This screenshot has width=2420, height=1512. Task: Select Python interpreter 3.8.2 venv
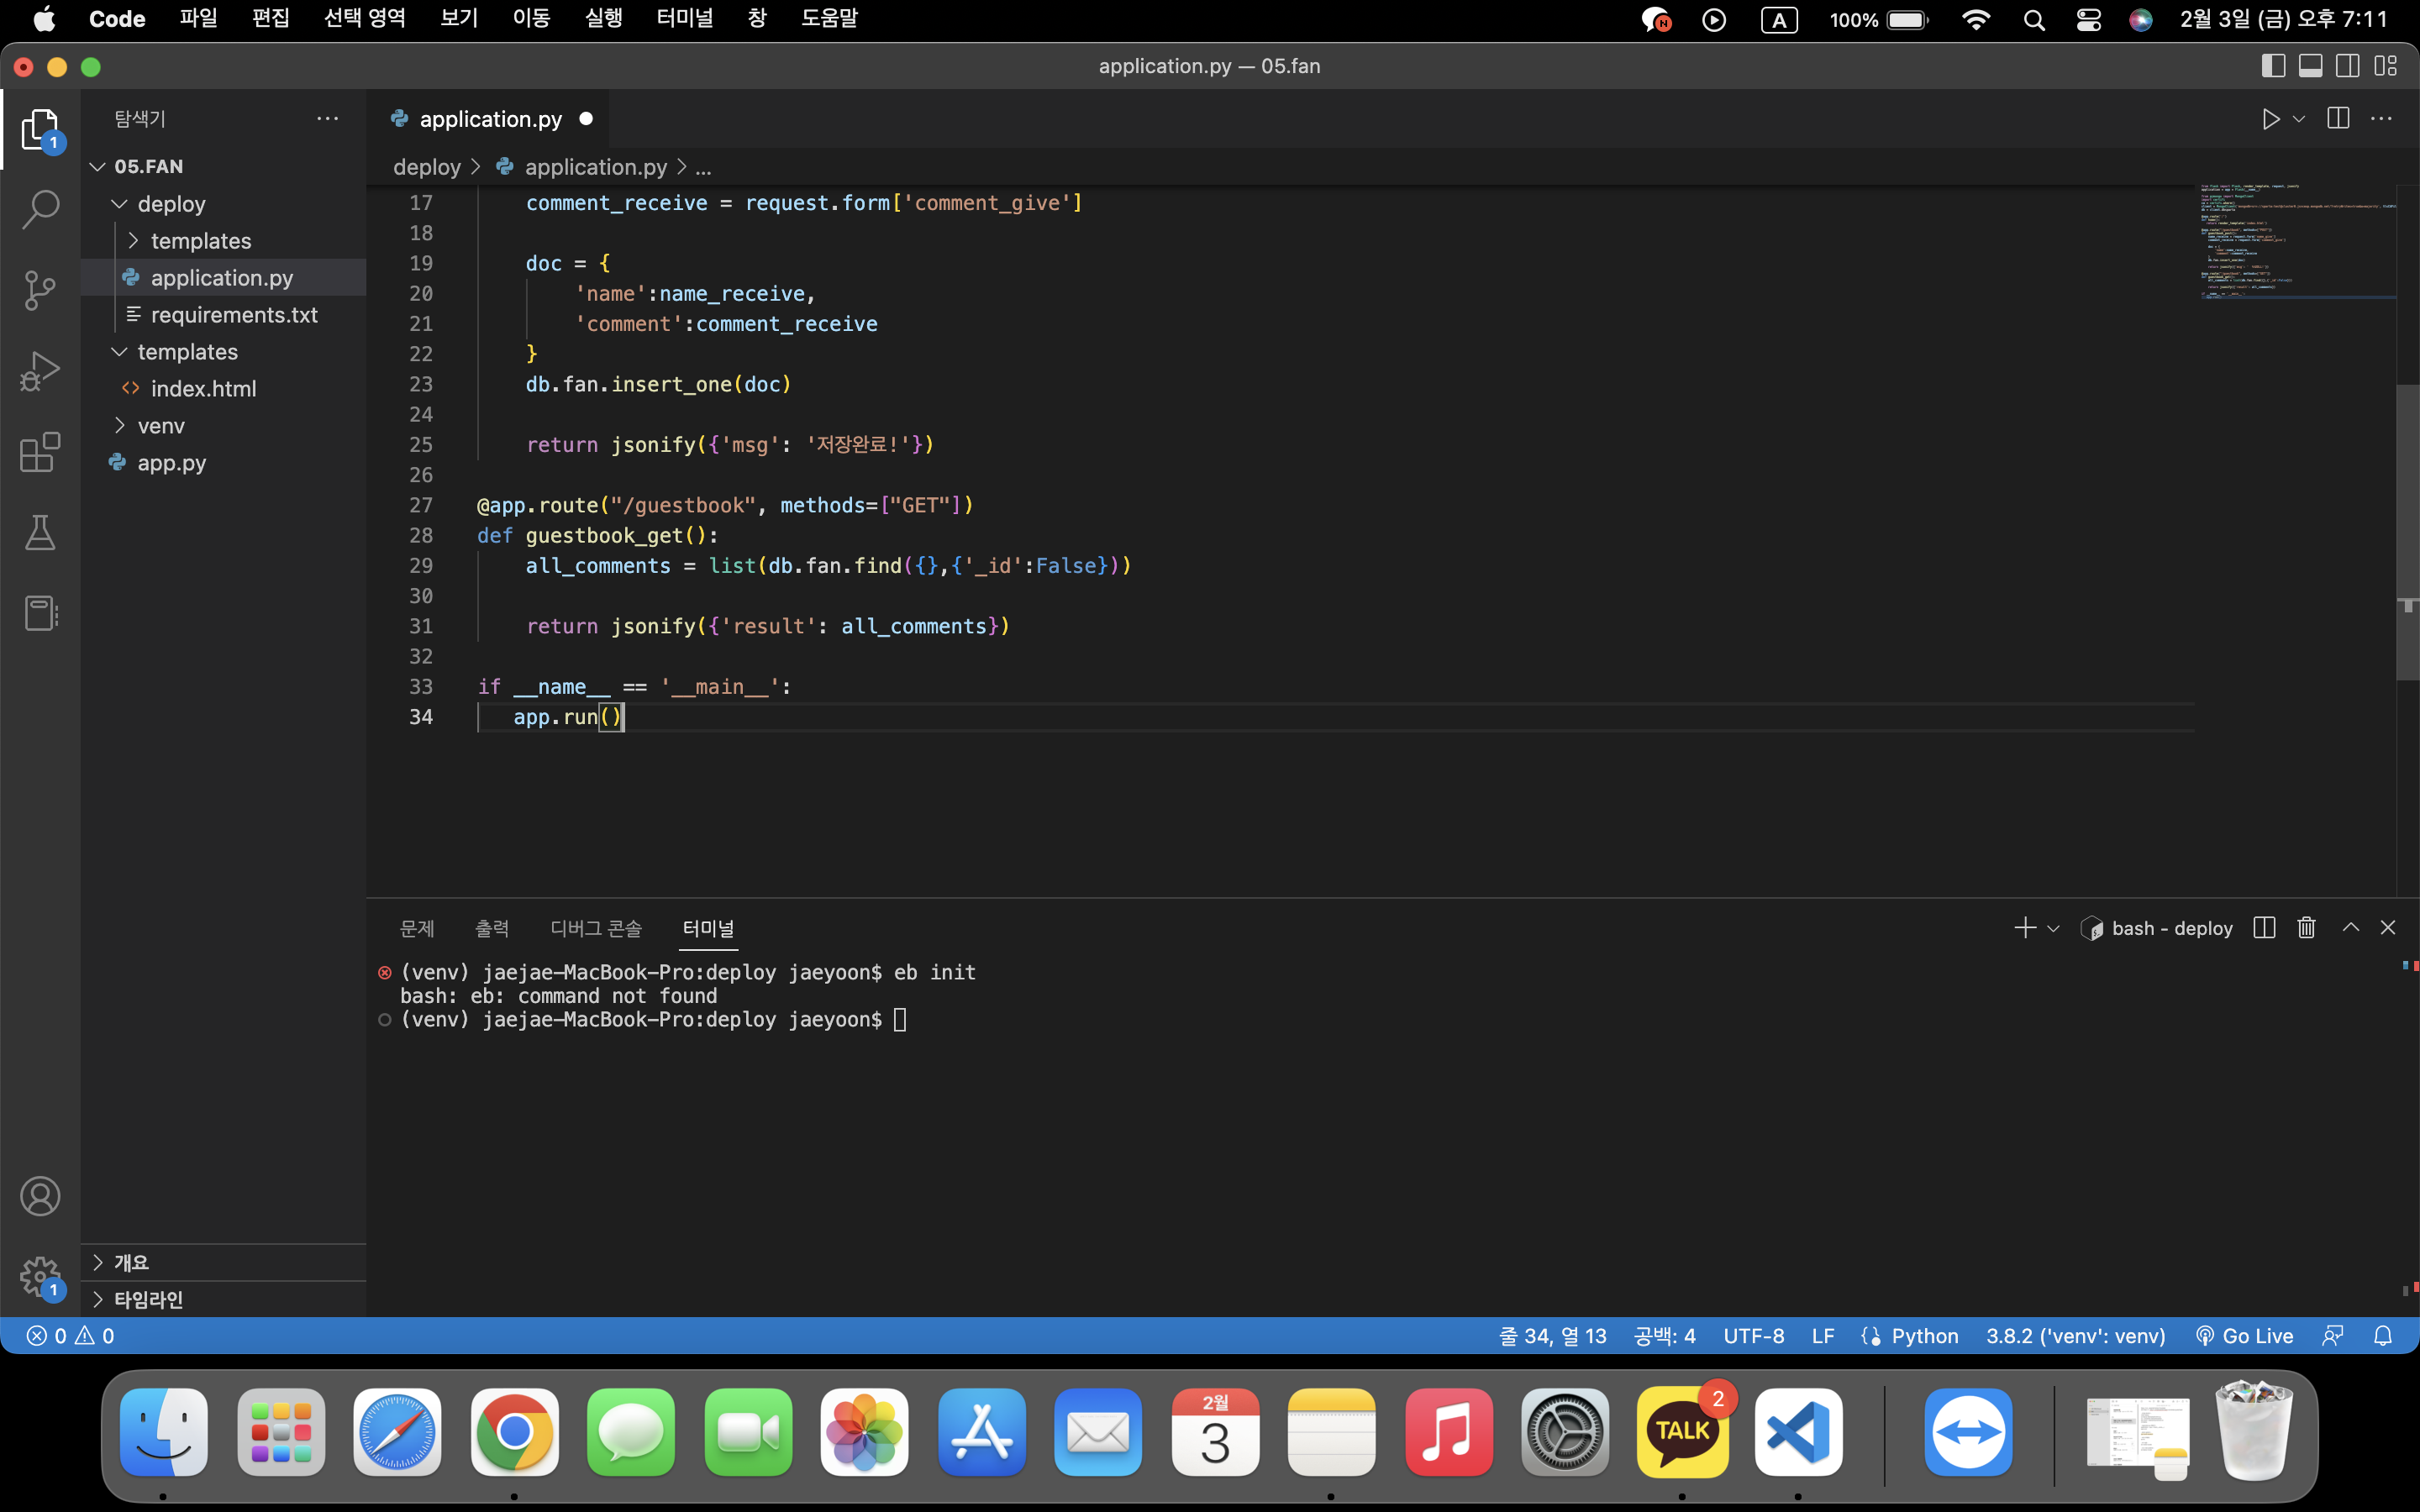point(2076,1336)
